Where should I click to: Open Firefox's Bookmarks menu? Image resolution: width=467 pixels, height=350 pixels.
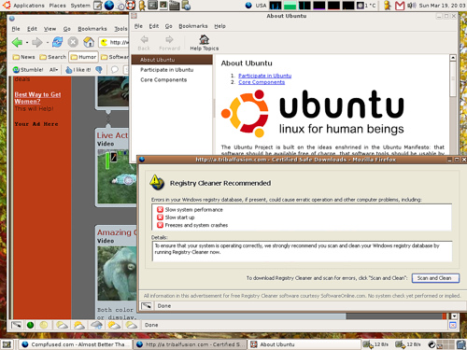92,29
